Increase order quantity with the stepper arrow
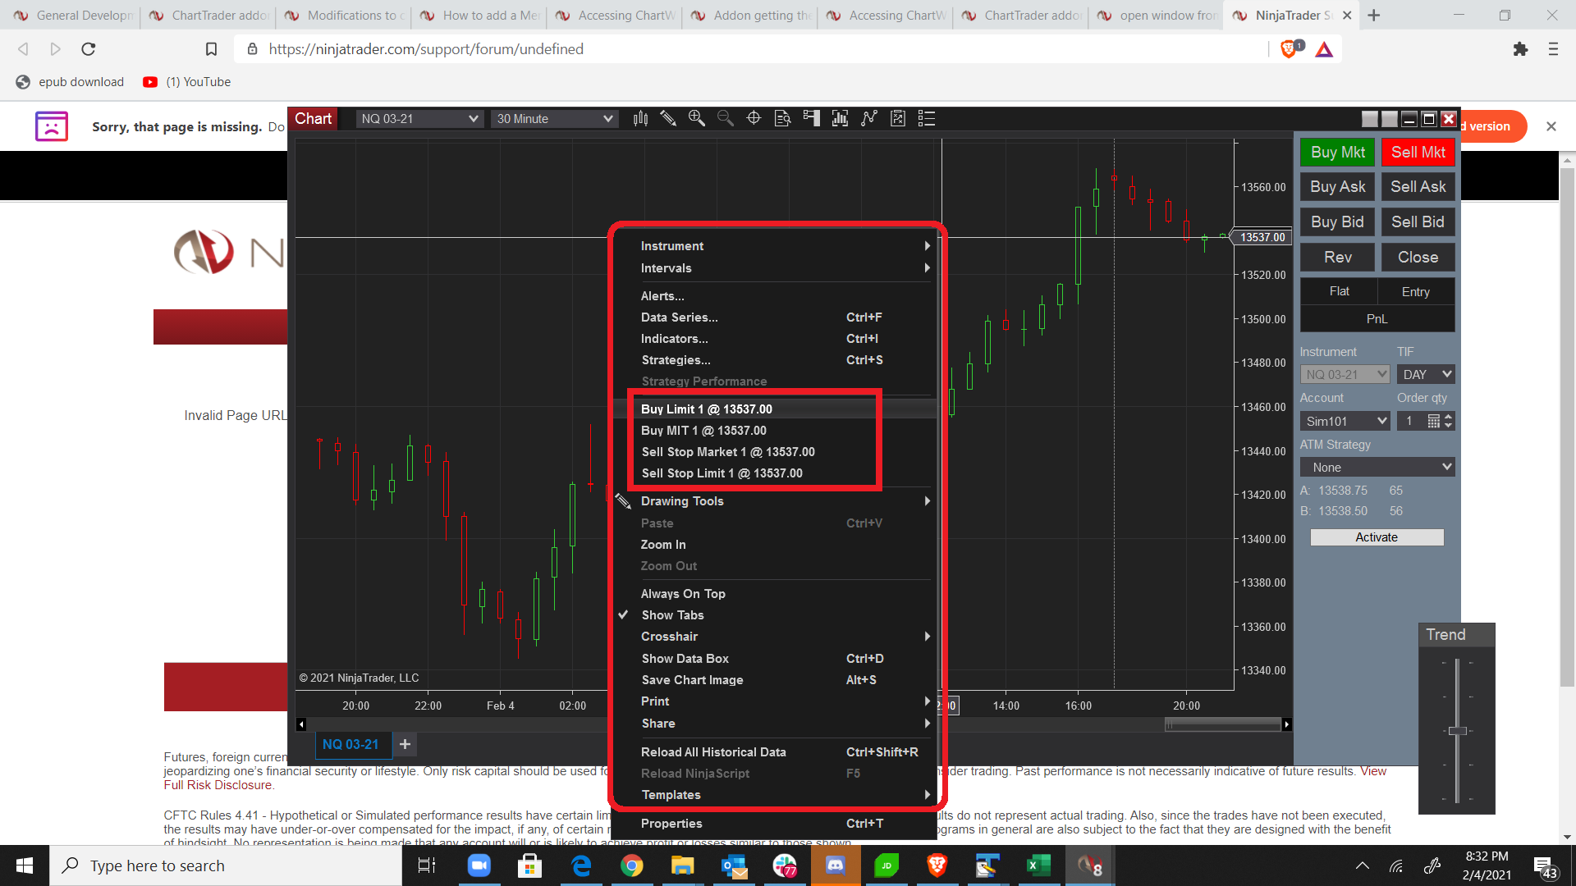The height and width of the screenshot is (886, 1576). [1449, 417]
